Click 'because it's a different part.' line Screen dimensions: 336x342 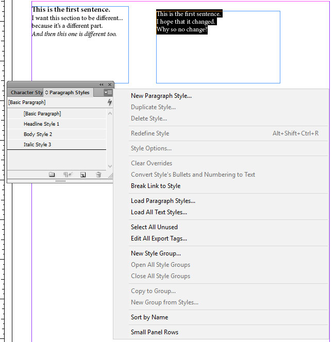pyautogui.click(x=67, y=26)
